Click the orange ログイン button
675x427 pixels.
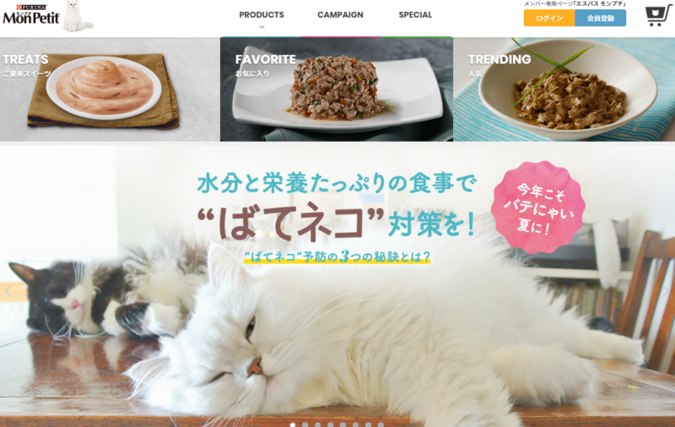pos(549,18)
